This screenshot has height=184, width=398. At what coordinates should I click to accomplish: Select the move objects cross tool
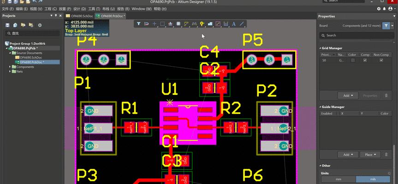click(x=154, y=24)
